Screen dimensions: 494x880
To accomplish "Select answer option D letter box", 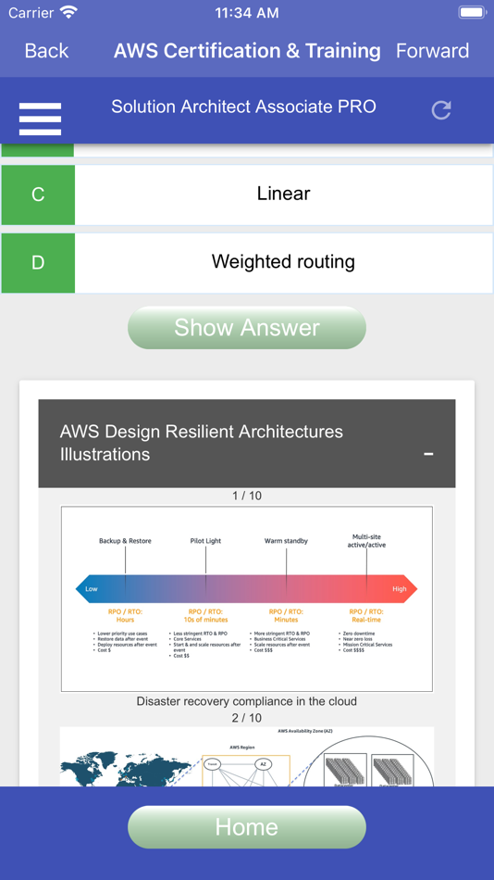I will click(x=38, y=263).
